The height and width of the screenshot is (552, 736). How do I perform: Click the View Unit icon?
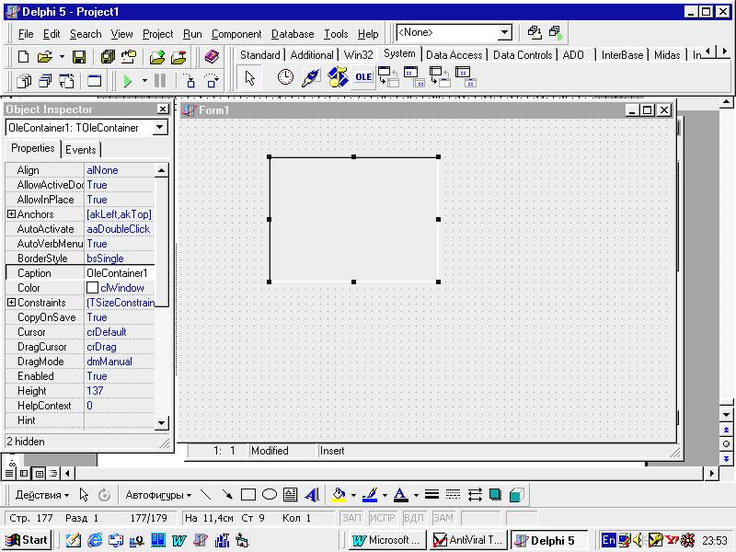pos(24,81)
